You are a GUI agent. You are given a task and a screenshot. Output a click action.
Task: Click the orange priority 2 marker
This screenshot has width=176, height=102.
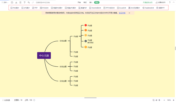[x=86, y=30]
